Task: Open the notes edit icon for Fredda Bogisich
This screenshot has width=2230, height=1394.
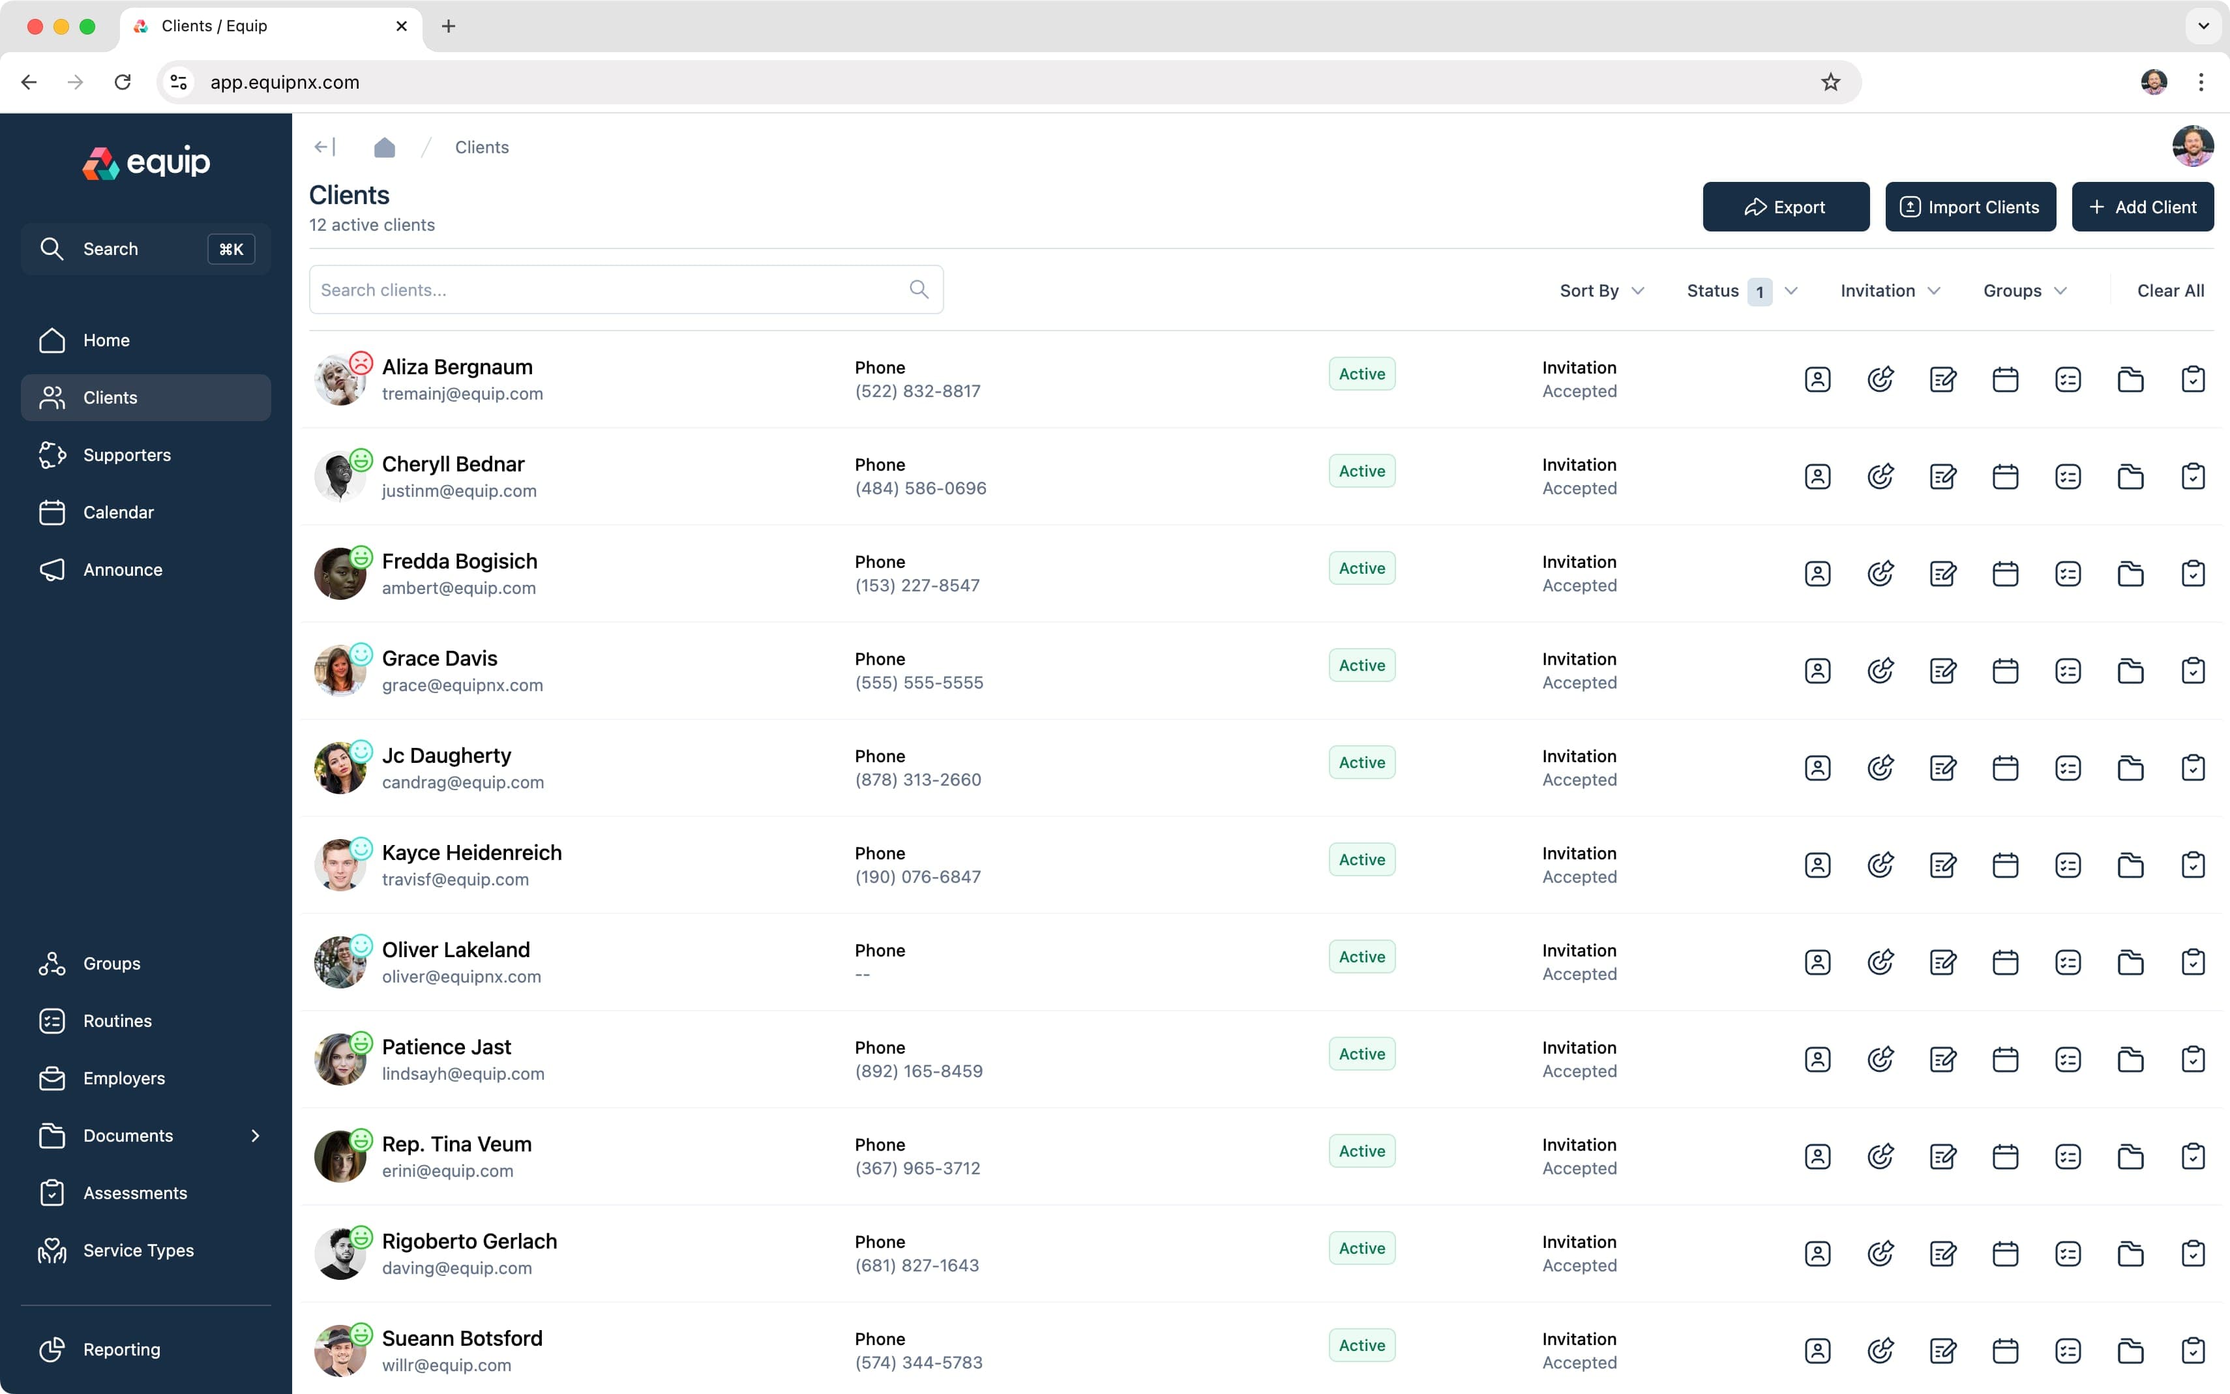Action: 1943,572
